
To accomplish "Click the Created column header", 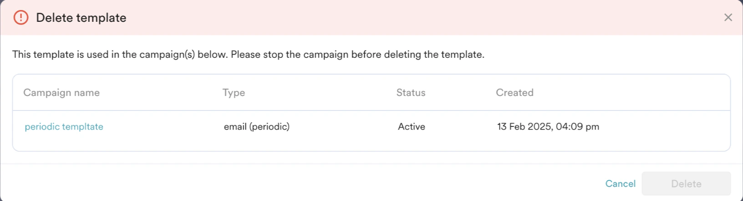I will click(x=514, y=93).
